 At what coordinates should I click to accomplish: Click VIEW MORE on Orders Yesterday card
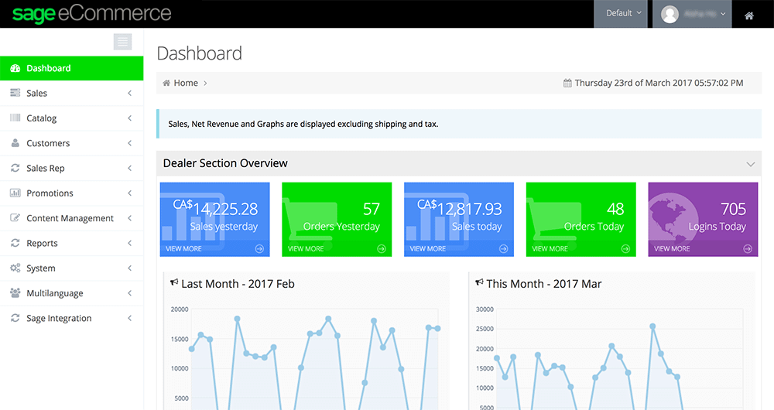coord(306,248)
